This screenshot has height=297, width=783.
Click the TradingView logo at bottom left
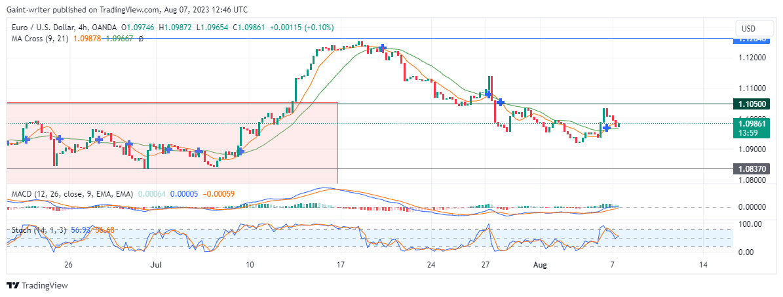tap(37, 285)
